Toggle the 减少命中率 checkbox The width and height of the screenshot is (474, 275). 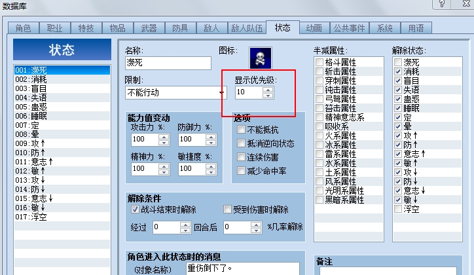(x=241, y=171)
